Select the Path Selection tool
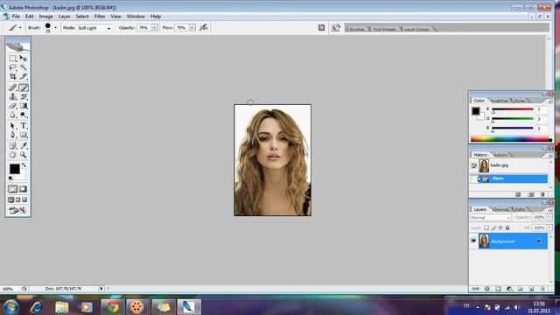The width and height of the screenshot is (560, 315). click(13, 126)
